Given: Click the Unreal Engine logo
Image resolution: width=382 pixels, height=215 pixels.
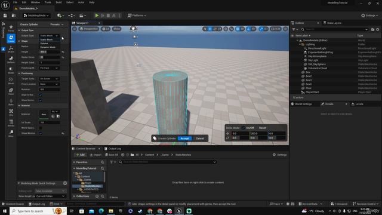Looking at the screenshot, I should point(5,5).
